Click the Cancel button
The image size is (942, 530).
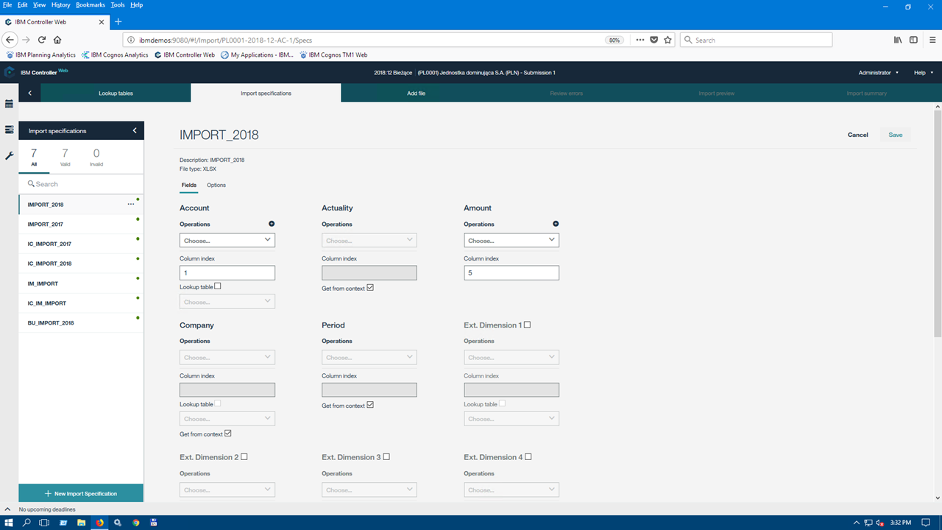(858, 135)
